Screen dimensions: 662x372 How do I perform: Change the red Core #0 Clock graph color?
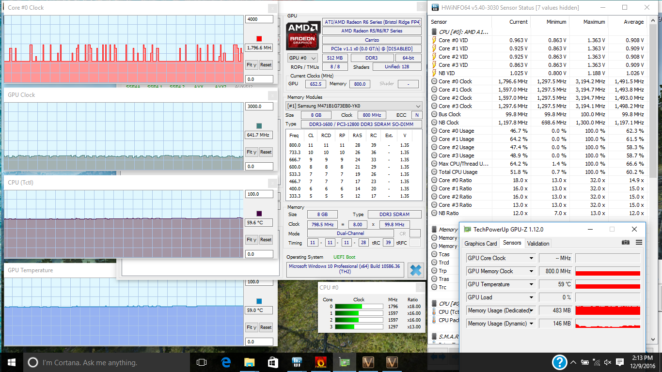coord(259,39)
